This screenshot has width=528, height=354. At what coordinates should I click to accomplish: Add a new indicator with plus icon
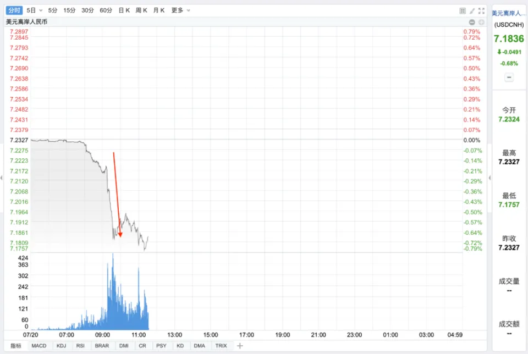pos(239,346)
